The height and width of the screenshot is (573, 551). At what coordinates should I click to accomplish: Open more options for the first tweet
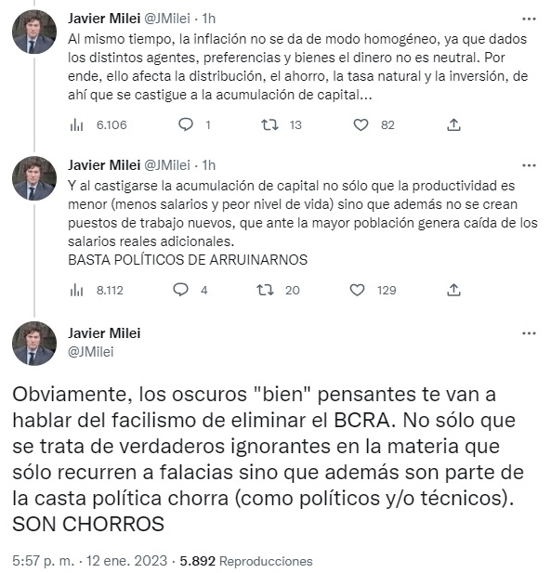click(529, 19)
